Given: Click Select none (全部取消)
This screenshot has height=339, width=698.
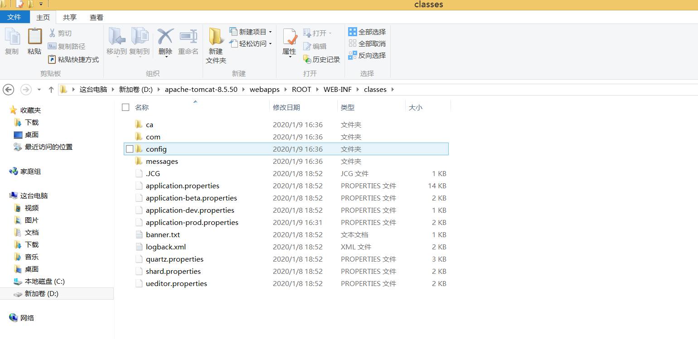Looking at the screenshot, I should tap(367, 43).
